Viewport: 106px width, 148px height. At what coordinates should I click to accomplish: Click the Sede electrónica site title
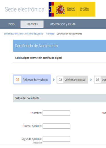coord(25,9)
